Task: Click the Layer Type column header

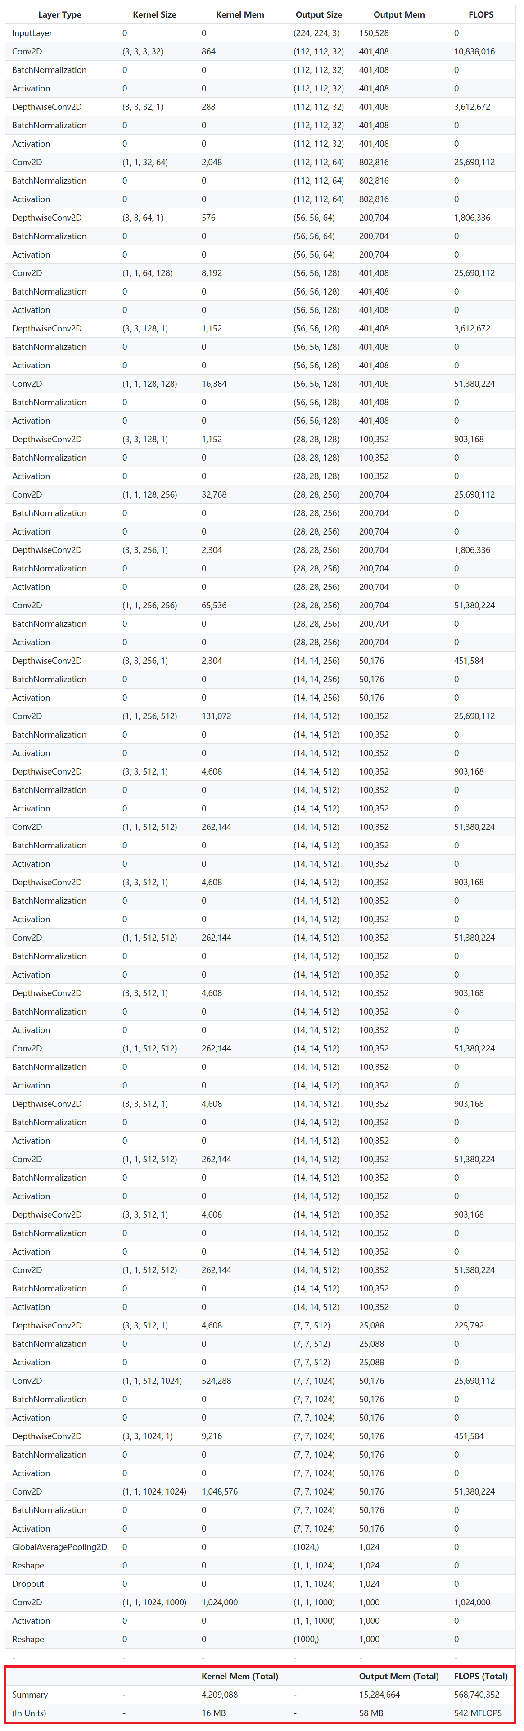Action: [59, 14]
